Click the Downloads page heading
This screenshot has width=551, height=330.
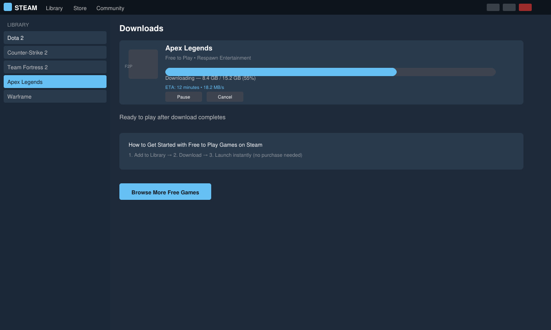tap(141, 28)
